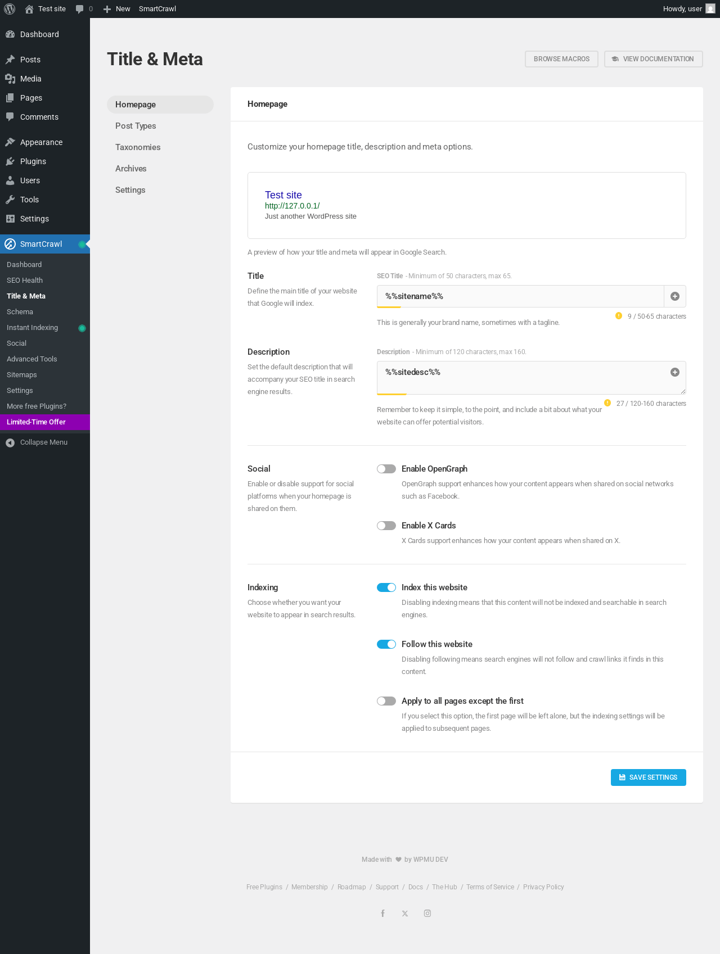
Task: Click the Facebook icon in the footer
Action: click(x=382, y=914)
